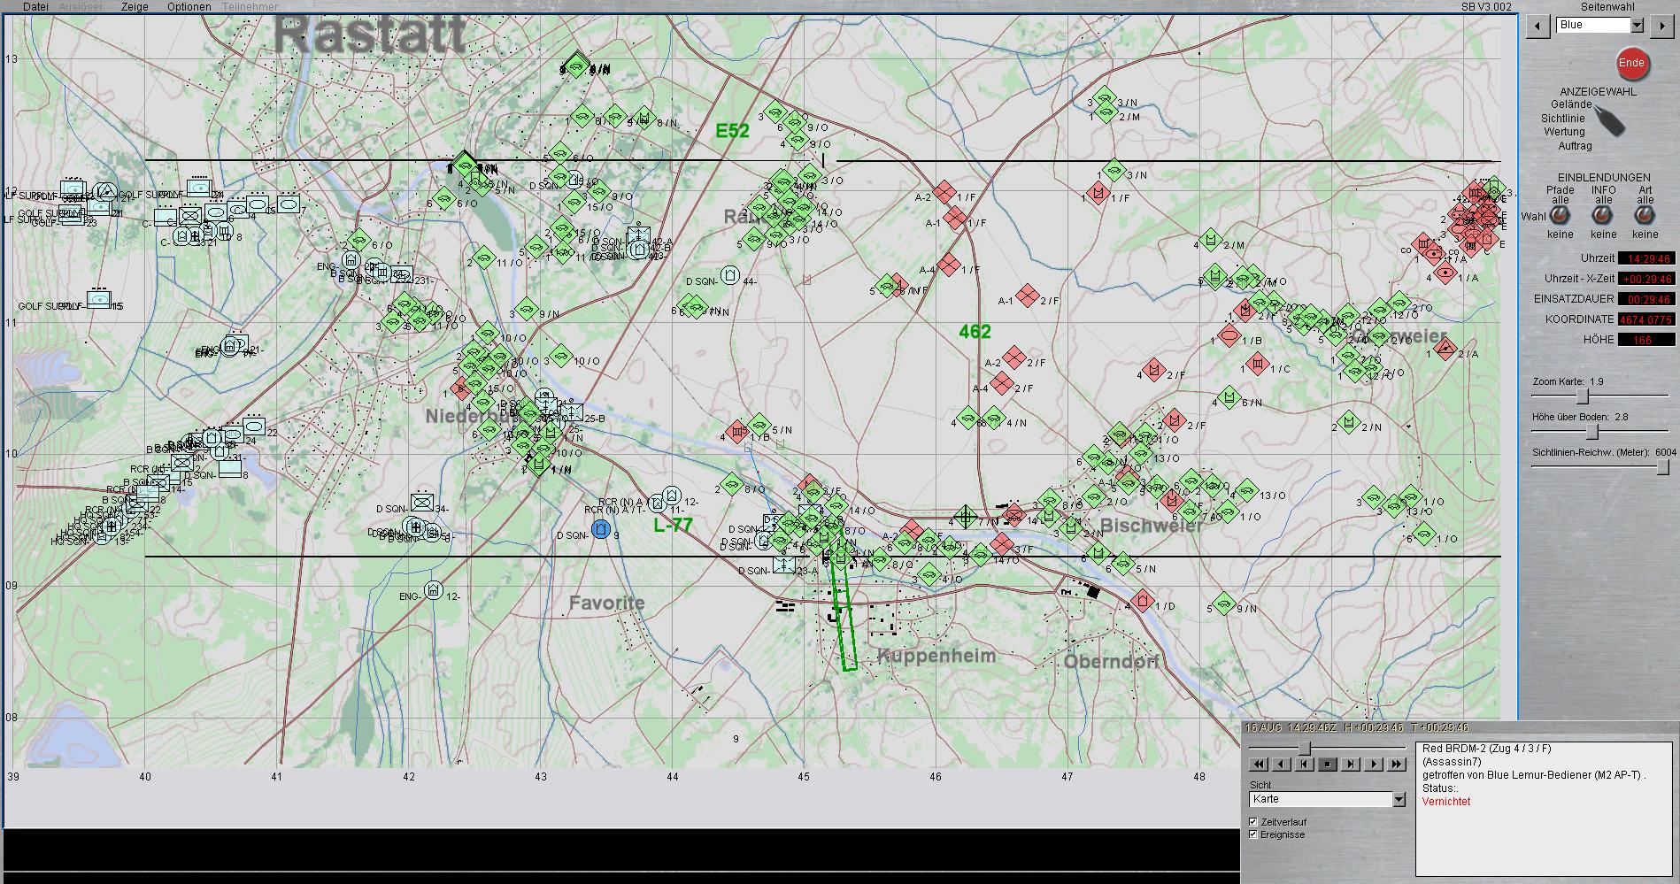Open the Seitenwahl side dropdown
The height and width of the screenshot is (884, 1680).
1637,26
